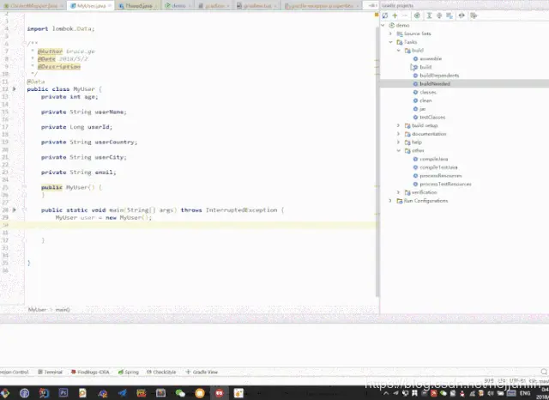Open Gradle settings icon in toolbar

click(474, 15)
